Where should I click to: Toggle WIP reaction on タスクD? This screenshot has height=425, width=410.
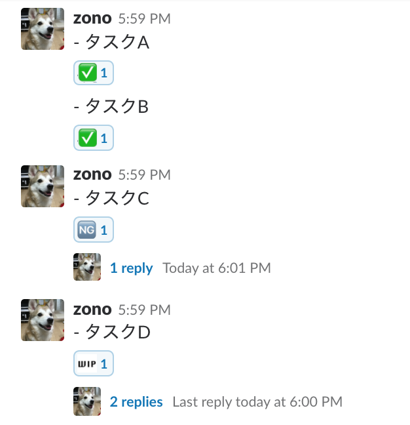point(94,363)
